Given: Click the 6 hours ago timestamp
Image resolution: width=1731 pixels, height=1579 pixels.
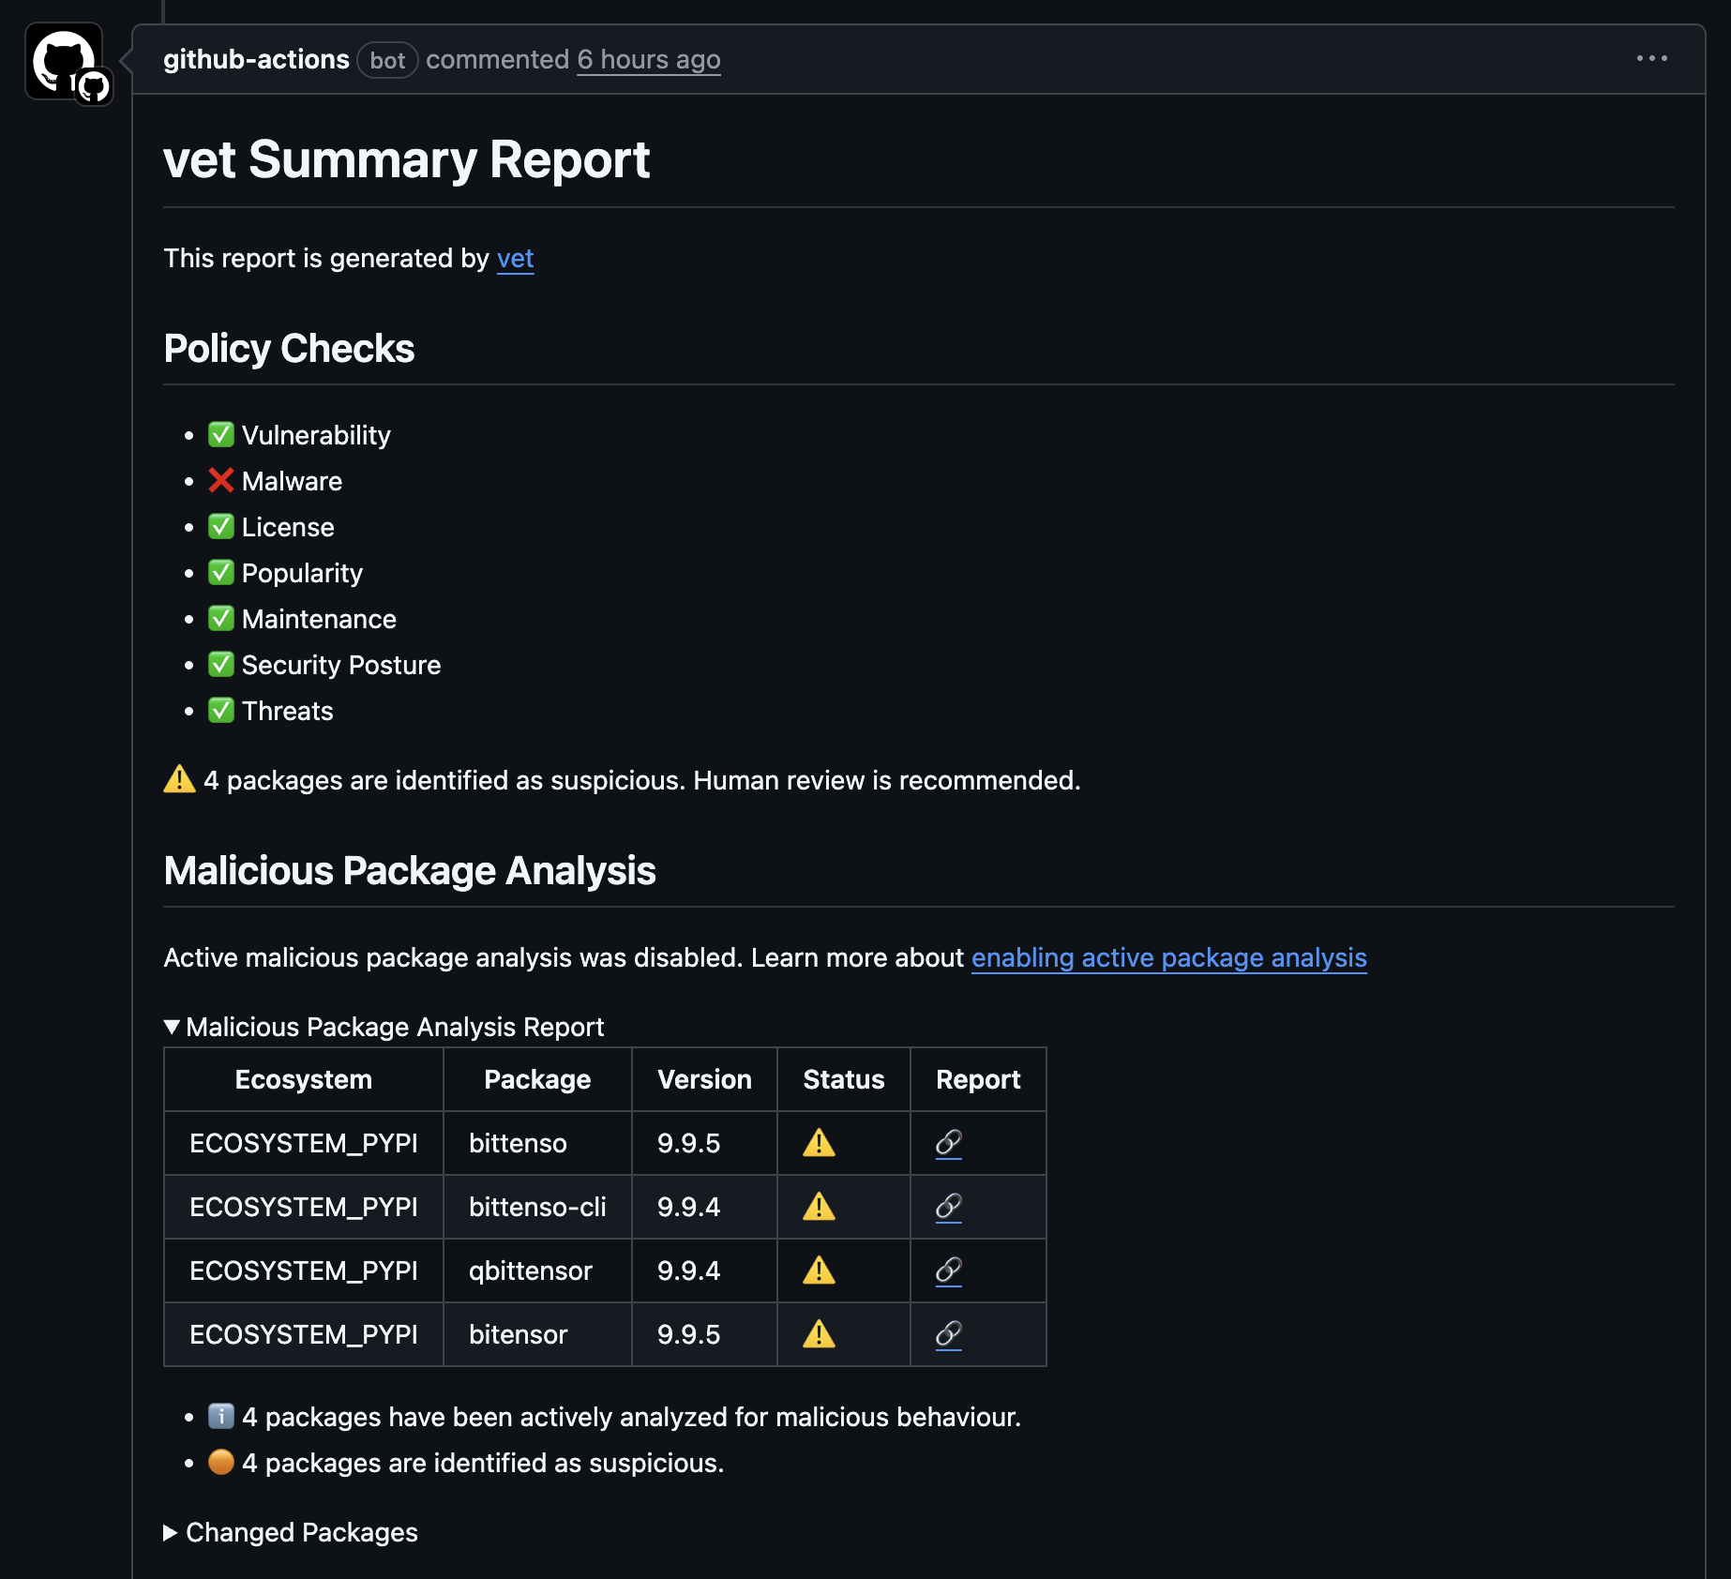Looking at the screenshot, I should pyautogui.click(x=648, y=59).
